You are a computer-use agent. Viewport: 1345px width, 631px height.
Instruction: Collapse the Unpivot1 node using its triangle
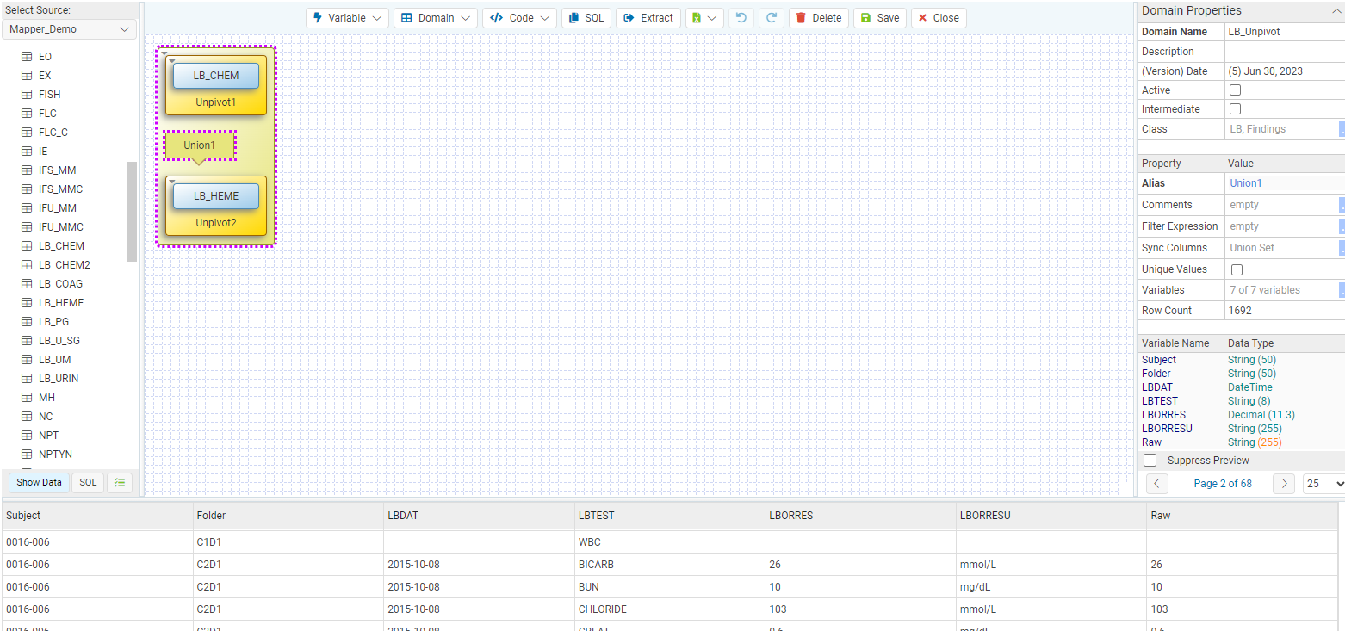[172, 62]
